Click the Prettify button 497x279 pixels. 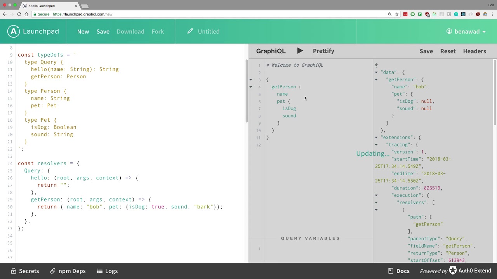tap(323, 51)
